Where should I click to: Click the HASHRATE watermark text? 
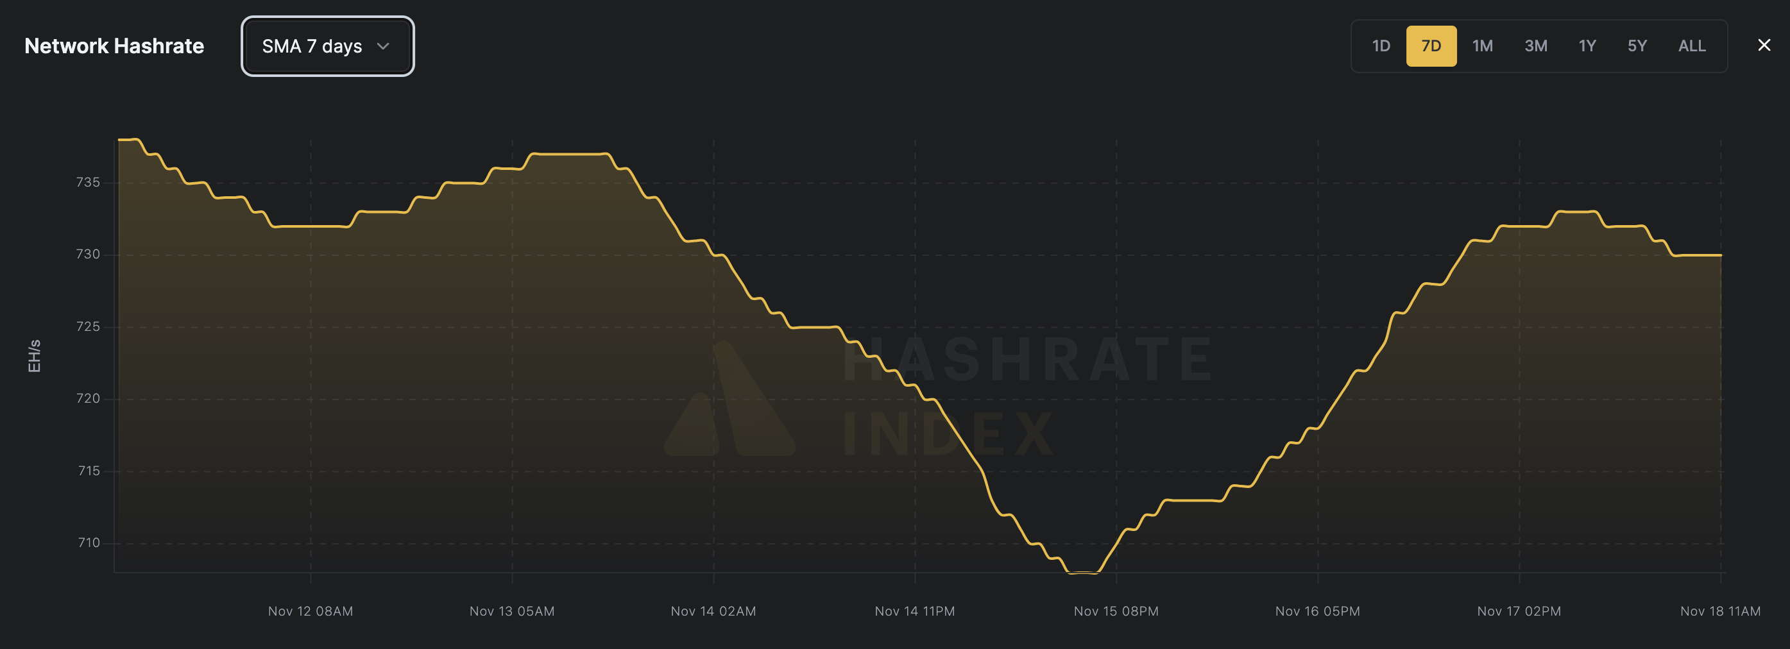click(x=1028, y=360)
